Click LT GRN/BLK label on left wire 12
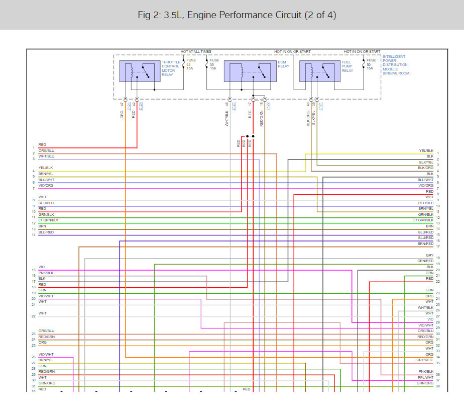Screen dimensions: 464x407 coord(49,220)
